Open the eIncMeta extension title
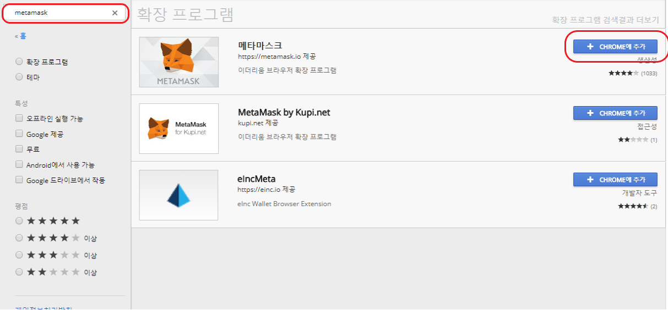668x310 pixels. tap(257, 179)
